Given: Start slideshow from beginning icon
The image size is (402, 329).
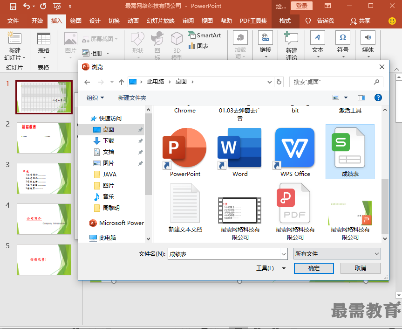Looking at the screenshot, I should 57,7.
